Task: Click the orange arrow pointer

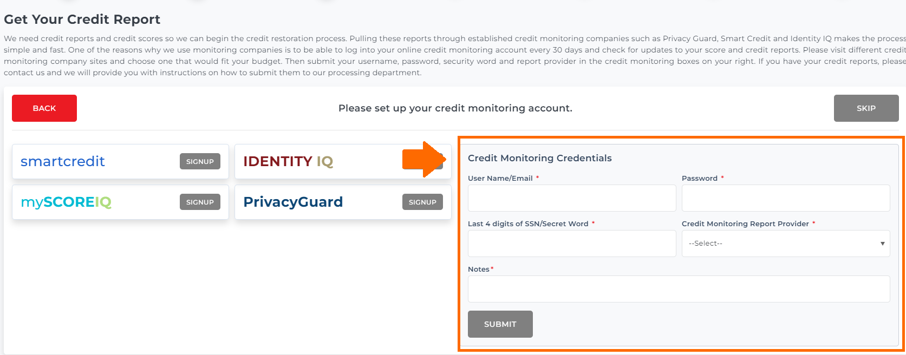Action: pos(424,159)
